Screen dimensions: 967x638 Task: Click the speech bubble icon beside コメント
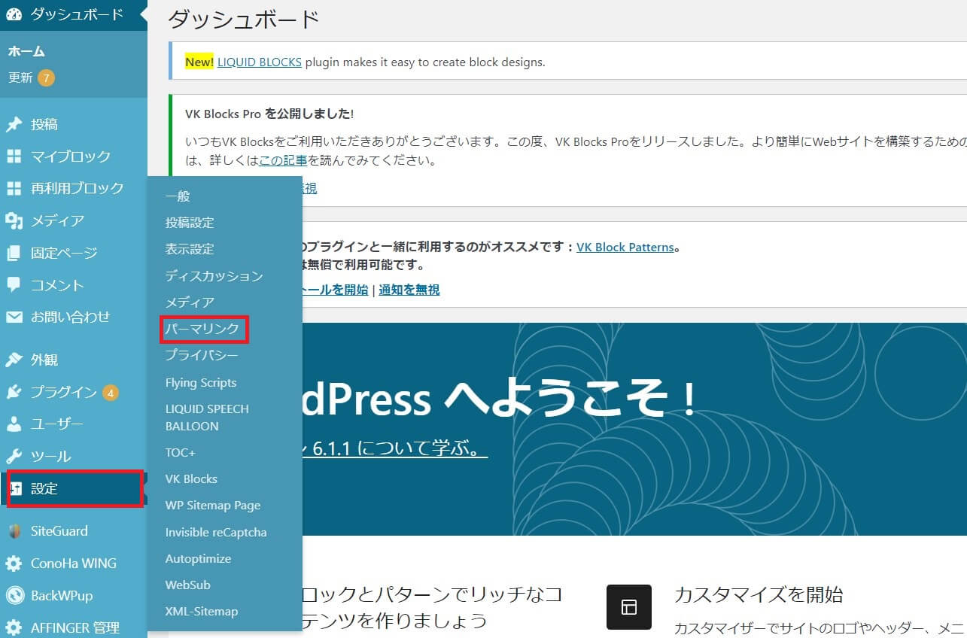pyautogui.click(x=14, y=285)
